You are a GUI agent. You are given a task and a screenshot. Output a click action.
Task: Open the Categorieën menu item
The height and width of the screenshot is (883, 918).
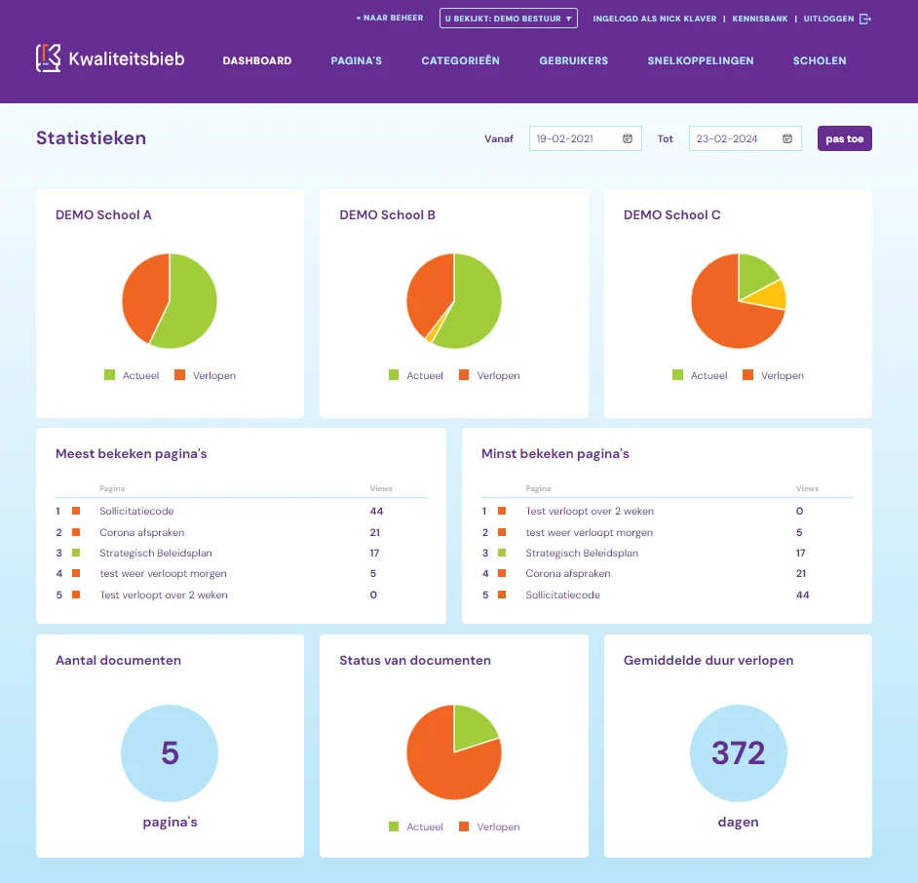(460, 60)
